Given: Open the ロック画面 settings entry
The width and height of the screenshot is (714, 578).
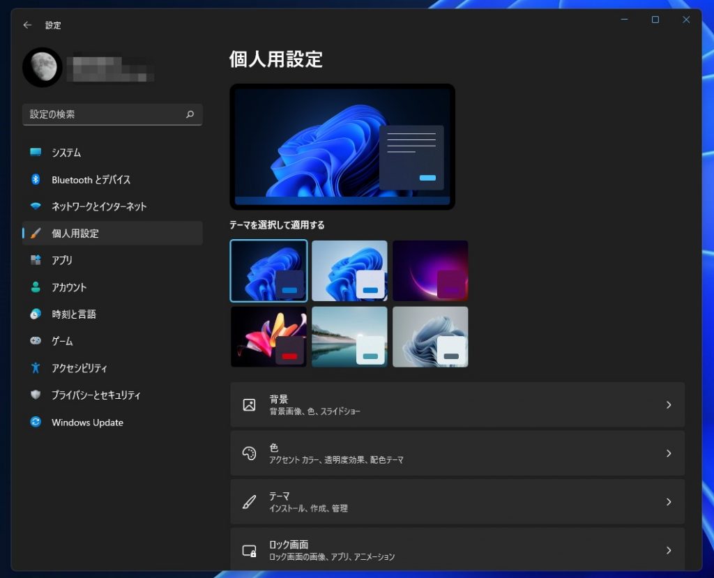Looking at the screenshot, I should [457, 549].
